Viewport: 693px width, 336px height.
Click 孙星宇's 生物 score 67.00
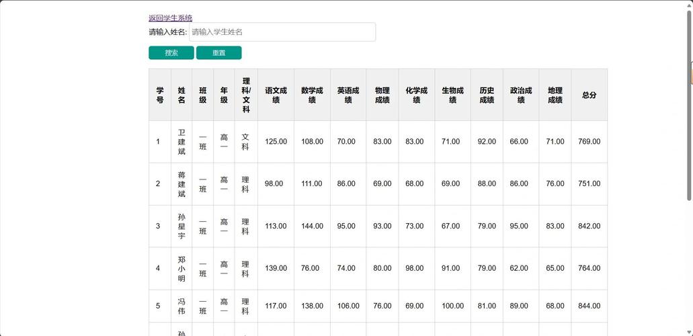coord(451,226)
